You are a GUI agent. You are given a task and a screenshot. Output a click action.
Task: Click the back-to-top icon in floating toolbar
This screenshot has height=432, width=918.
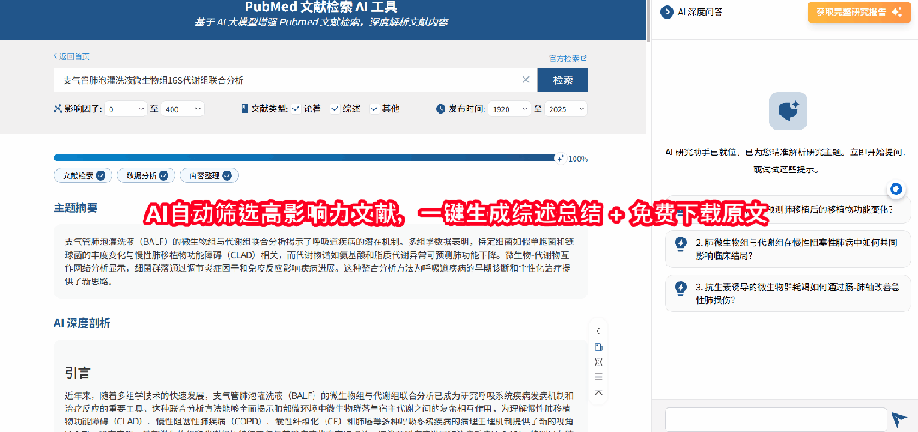coord(598,391)
